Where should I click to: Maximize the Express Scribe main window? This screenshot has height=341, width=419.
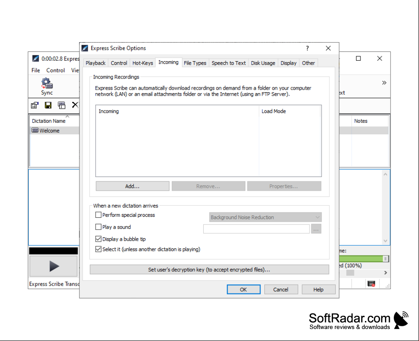358,58
